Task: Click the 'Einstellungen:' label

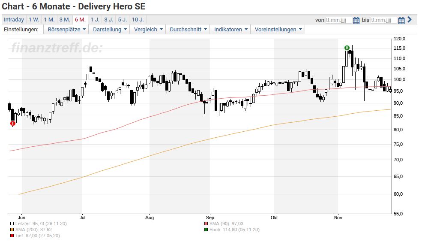Action: (21, 29)
